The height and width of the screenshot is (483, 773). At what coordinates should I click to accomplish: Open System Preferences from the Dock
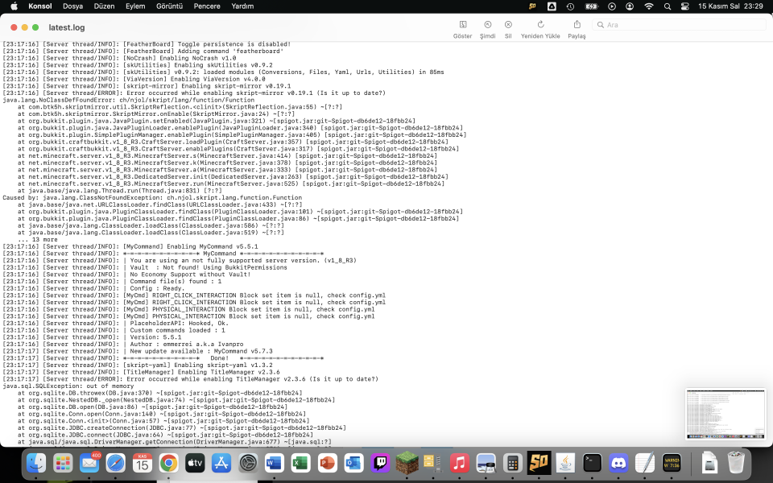click(x=248, y=464)
